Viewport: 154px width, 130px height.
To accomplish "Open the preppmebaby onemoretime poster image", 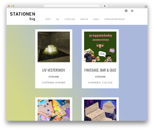I will [100, 47].
